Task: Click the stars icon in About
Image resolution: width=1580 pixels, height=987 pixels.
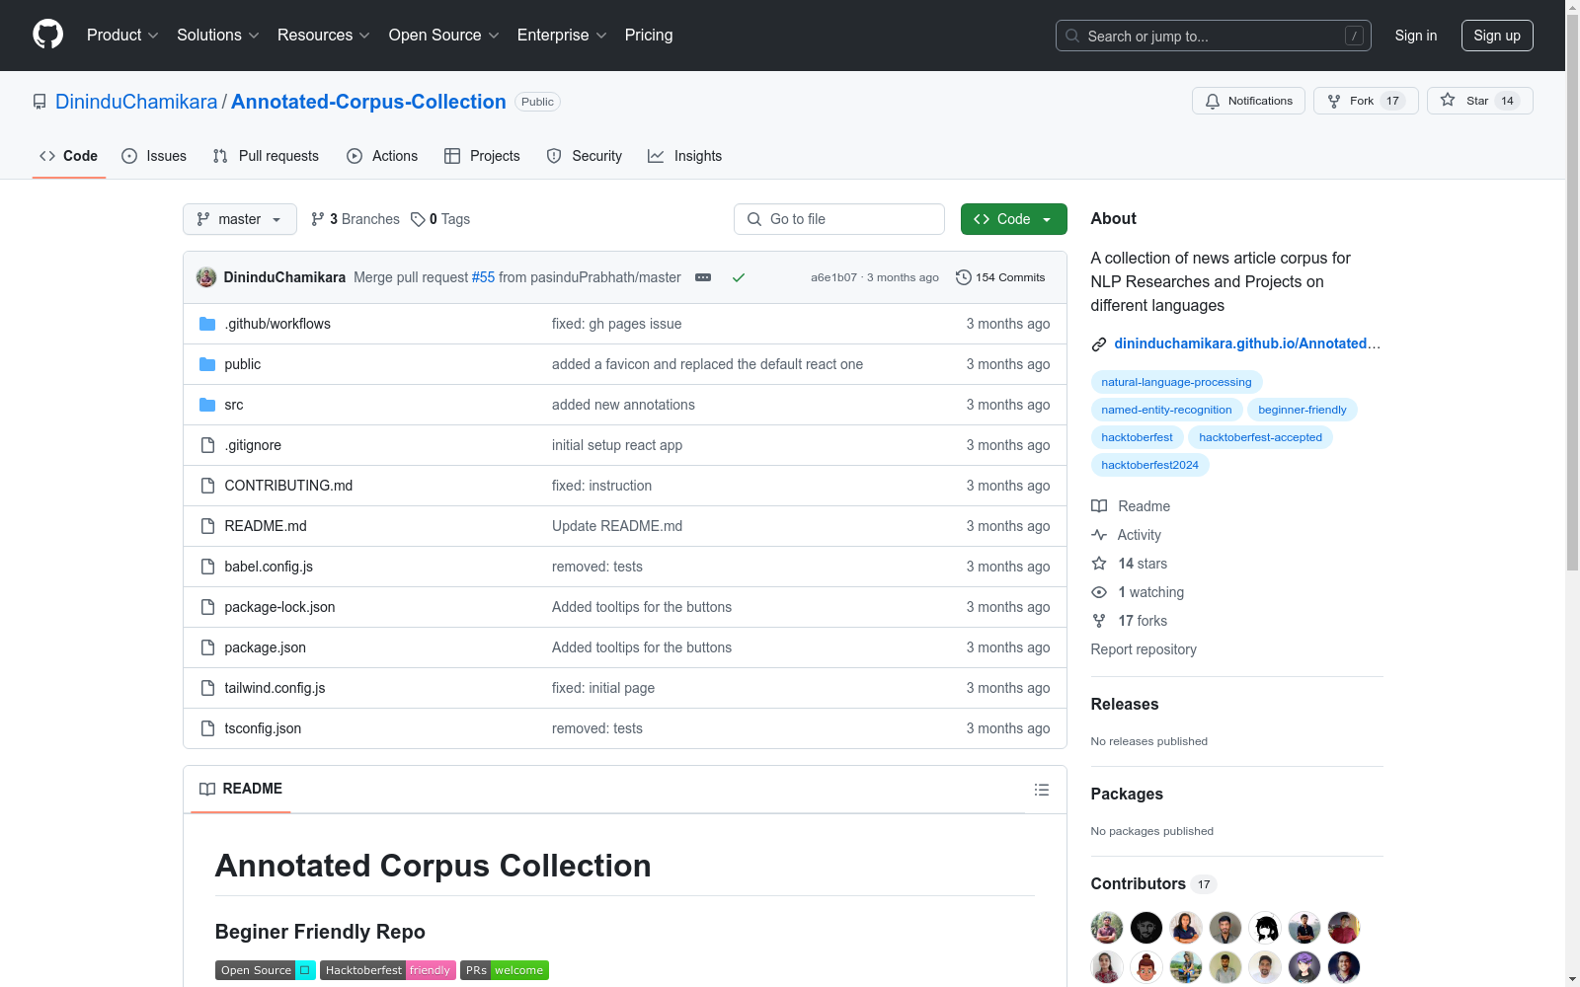Action: 1099,564
